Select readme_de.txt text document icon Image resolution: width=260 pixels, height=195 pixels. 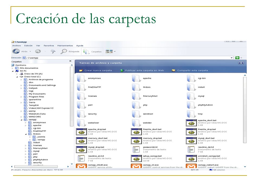(x=191, y=149)
